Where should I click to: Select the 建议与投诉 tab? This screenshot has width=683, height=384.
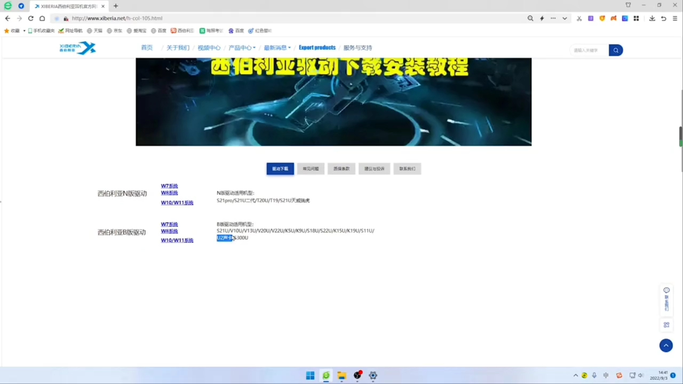click(x=374, y=169)
